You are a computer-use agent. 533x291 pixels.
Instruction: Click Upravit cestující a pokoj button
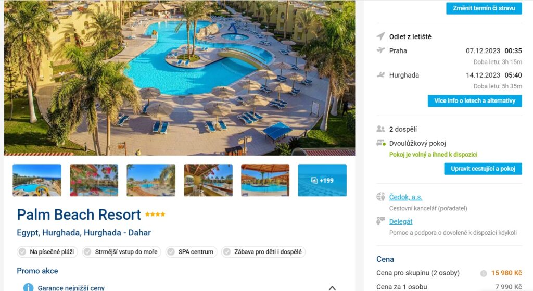point(483,169)
